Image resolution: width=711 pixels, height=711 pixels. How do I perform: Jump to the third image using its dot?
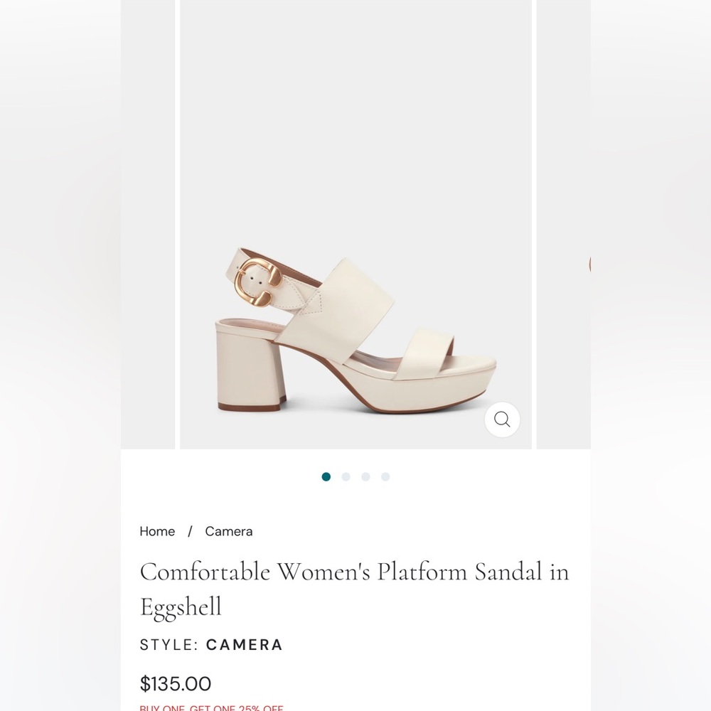point(365,476)
